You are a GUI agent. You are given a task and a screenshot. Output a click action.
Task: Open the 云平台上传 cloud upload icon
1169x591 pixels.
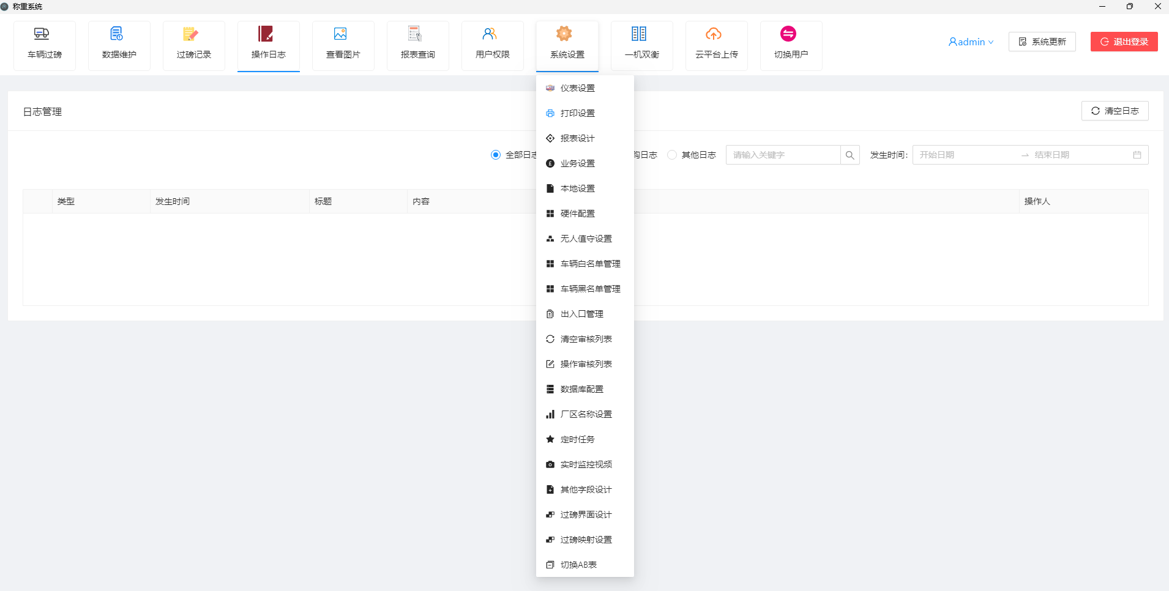point(717,44)
